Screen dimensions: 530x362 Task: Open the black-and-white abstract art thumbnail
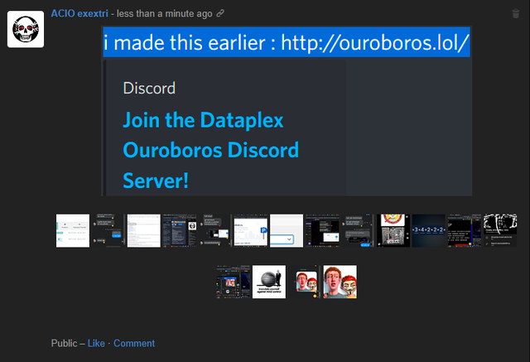500,230
